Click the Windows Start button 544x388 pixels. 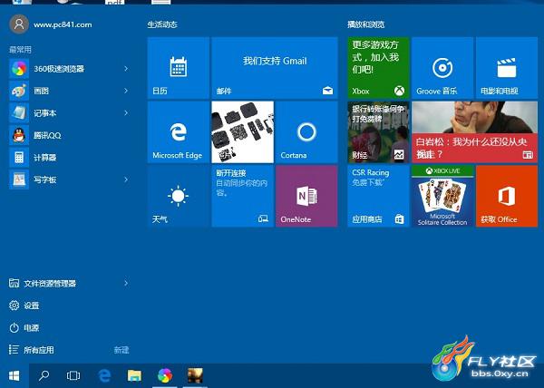pyautogui.click(x=15, y=375)
